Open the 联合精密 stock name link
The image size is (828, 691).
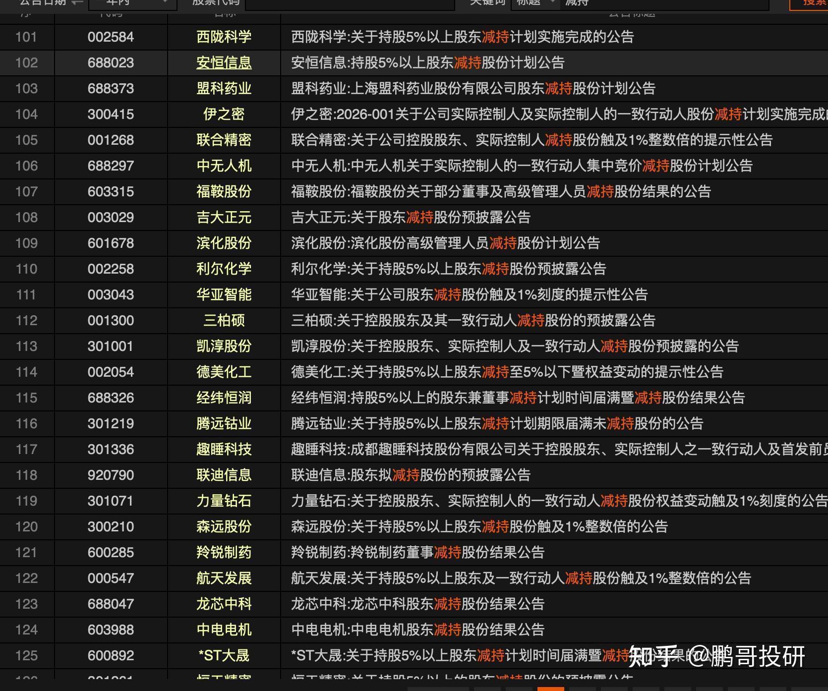[224, 140]
